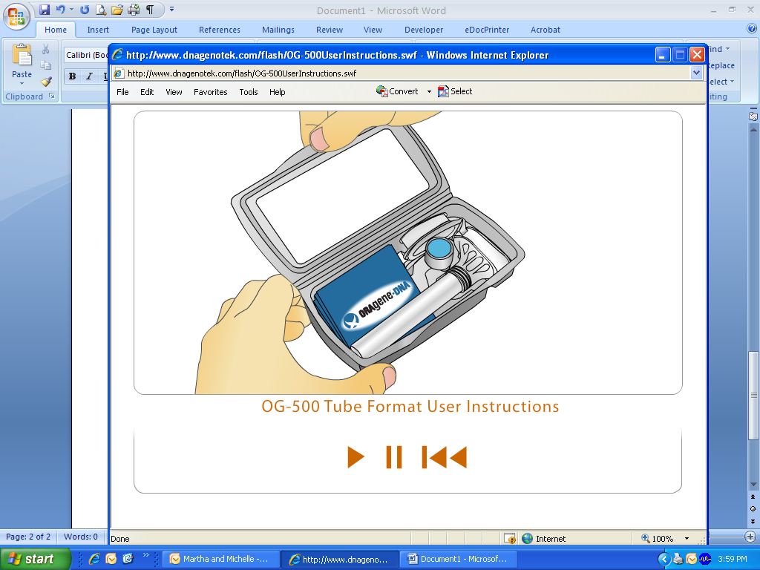
Task: Click the IE address bar URL
Action: click(x=242, y=73)
